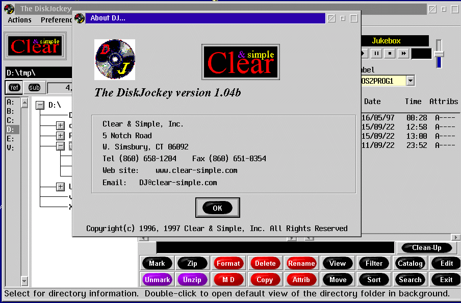Click the red Delete button
The height and width of the screenshot is (303, 461).
(x=265, y=263)
